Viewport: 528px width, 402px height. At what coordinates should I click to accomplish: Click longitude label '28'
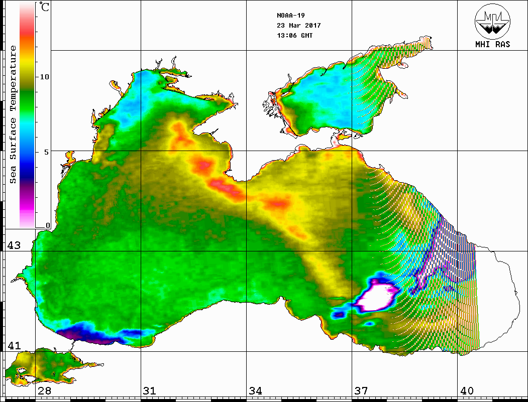[44, 390]
